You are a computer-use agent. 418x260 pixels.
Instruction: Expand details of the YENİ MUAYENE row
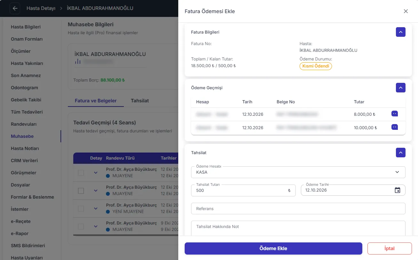pos(95,209)
